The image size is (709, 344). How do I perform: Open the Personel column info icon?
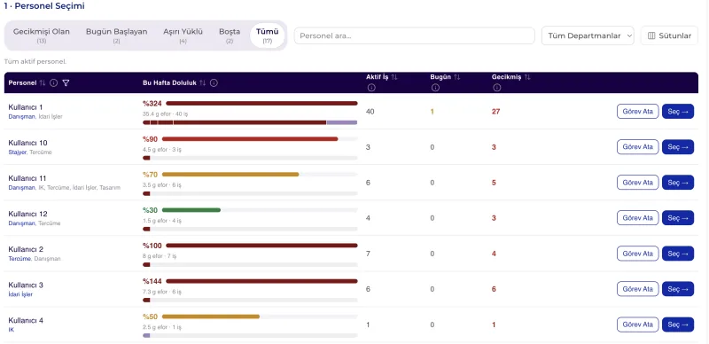[x=54, y=82]
